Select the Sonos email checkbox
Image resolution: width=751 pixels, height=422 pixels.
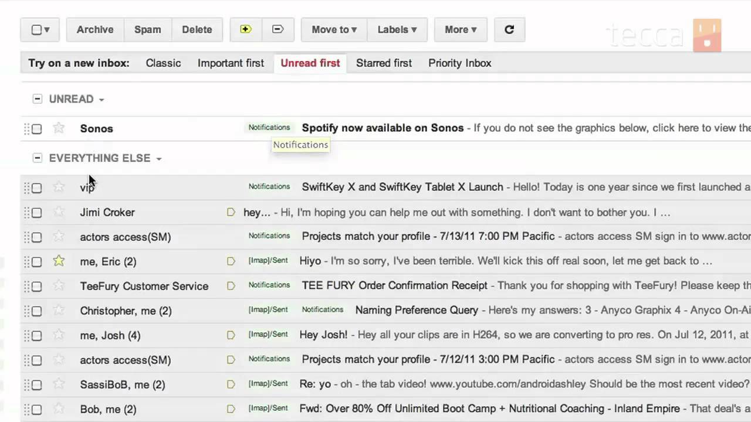pyautogui.click(x=37, y=128)
